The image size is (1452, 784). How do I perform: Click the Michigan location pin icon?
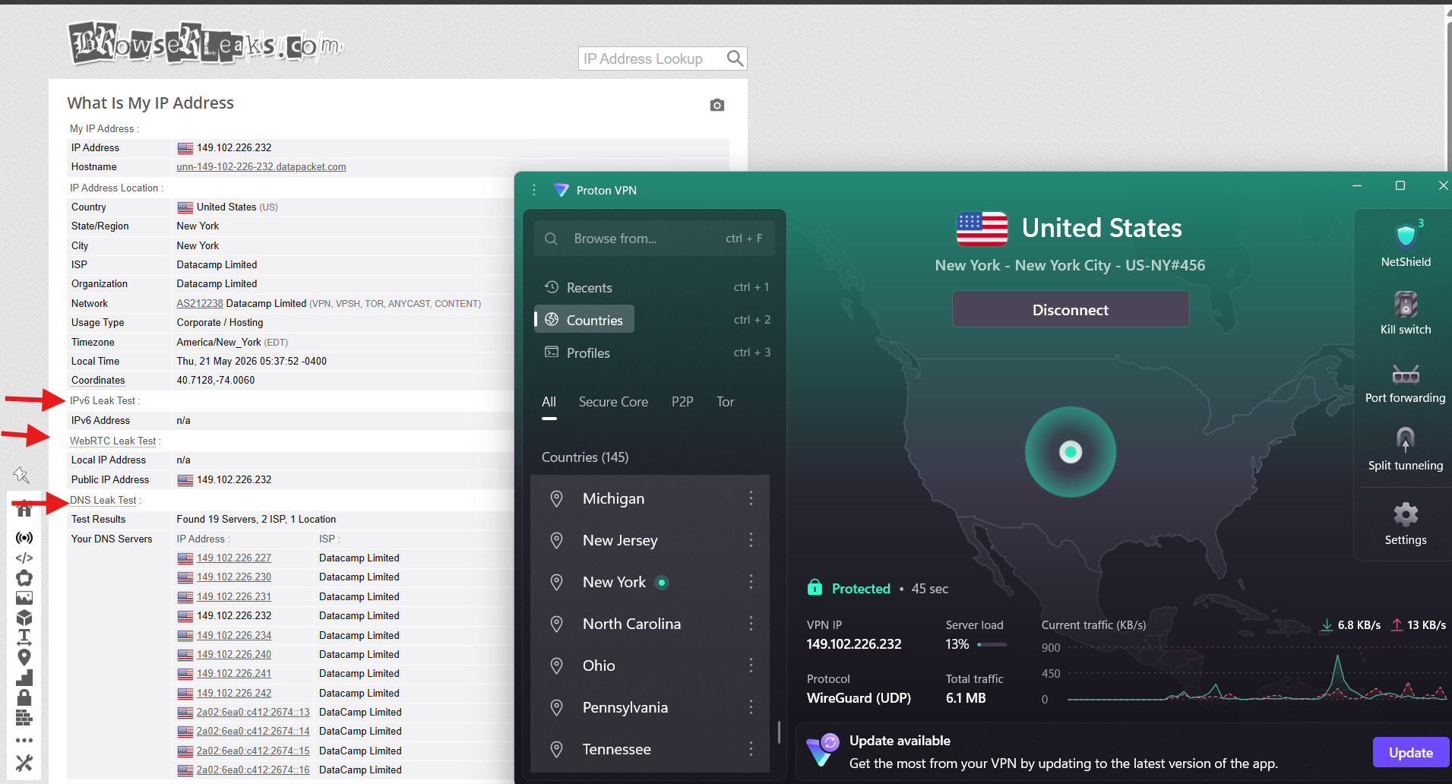557,498
